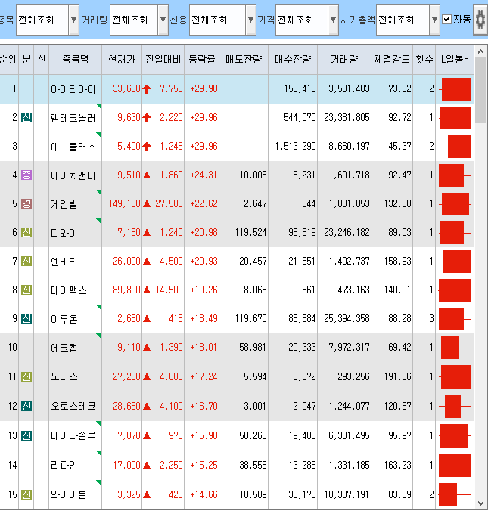Click rate +17.24 of 노터스
The height and width of the screenshot is (511, 488).
coord(204,376)
